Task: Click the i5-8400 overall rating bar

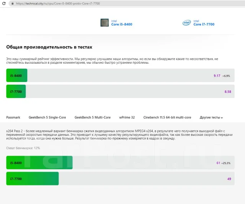Action: (x=120, y=75)
